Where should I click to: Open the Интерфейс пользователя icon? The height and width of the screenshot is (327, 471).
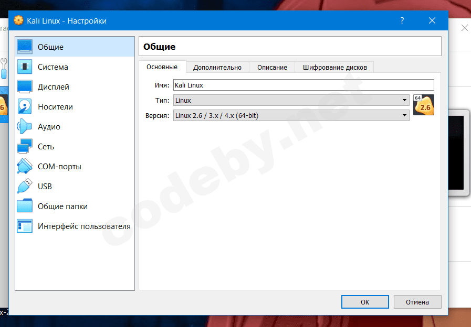pos(25,226)
